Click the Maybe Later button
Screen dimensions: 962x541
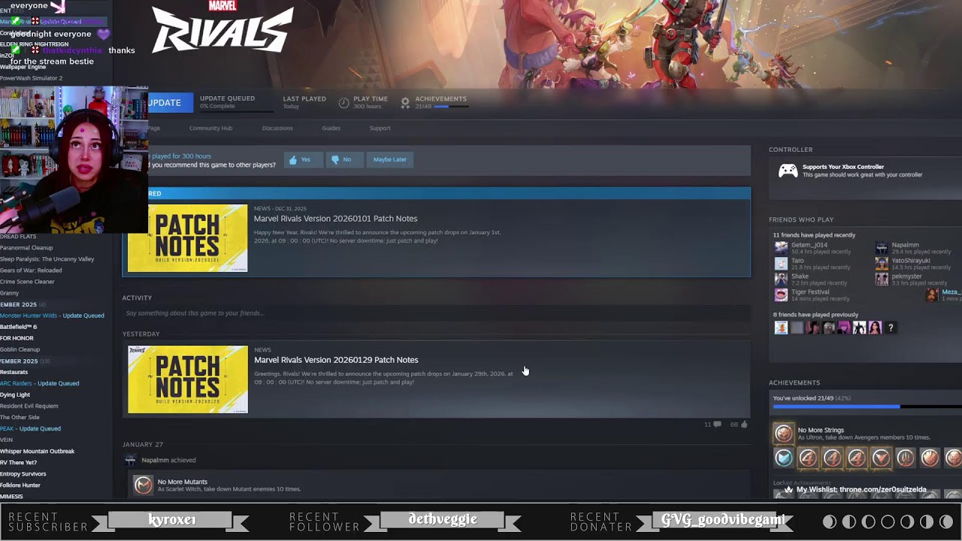pos(389,159)
